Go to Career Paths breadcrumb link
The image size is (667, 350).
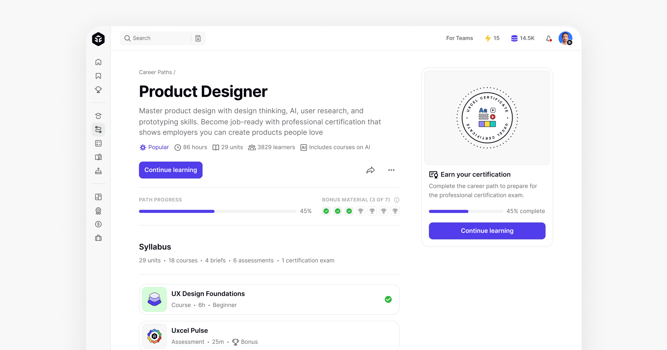click(x=155, y=72)
